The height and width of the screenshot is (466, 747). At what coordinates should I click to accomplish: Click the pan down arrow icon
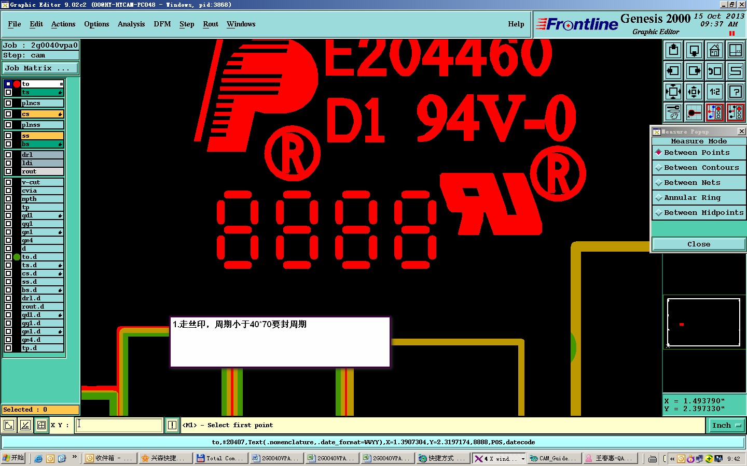694,50
